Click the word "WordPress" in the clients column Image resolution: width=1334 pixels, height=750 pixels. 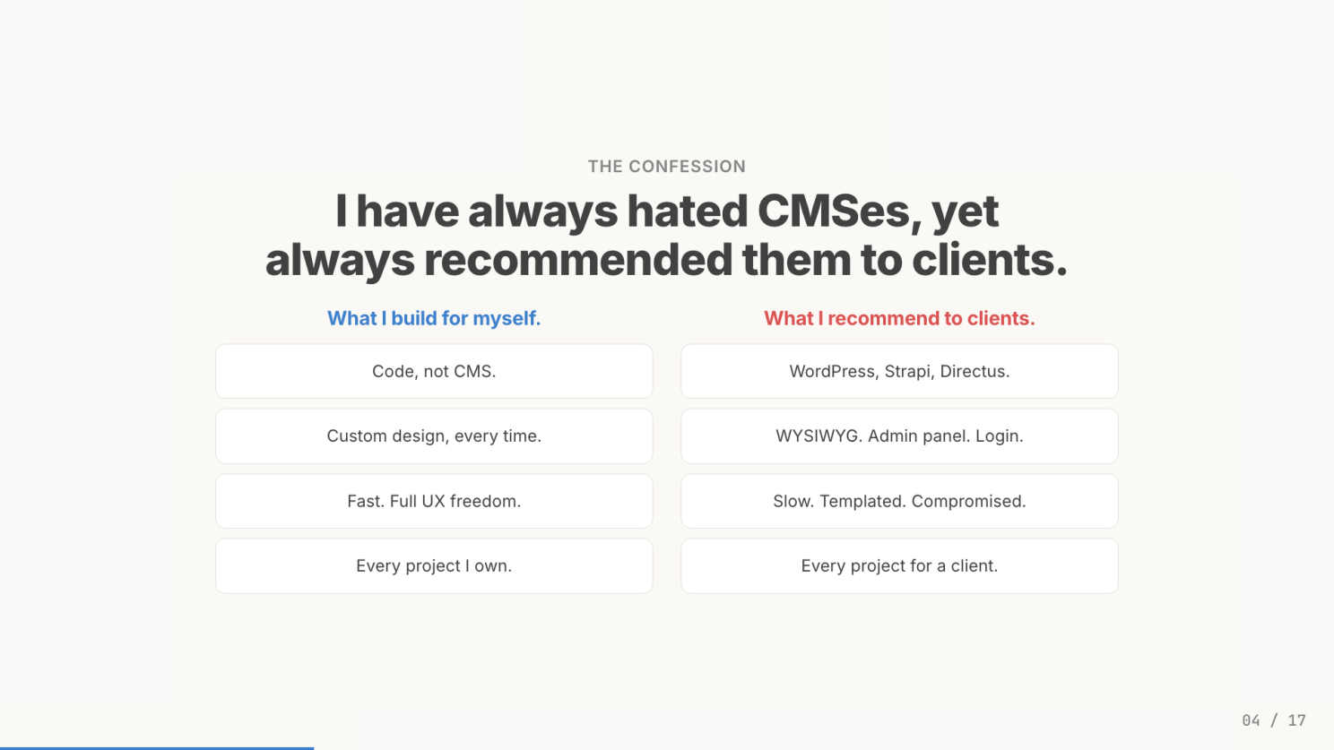pyautogui.click(x=832, y=371)
